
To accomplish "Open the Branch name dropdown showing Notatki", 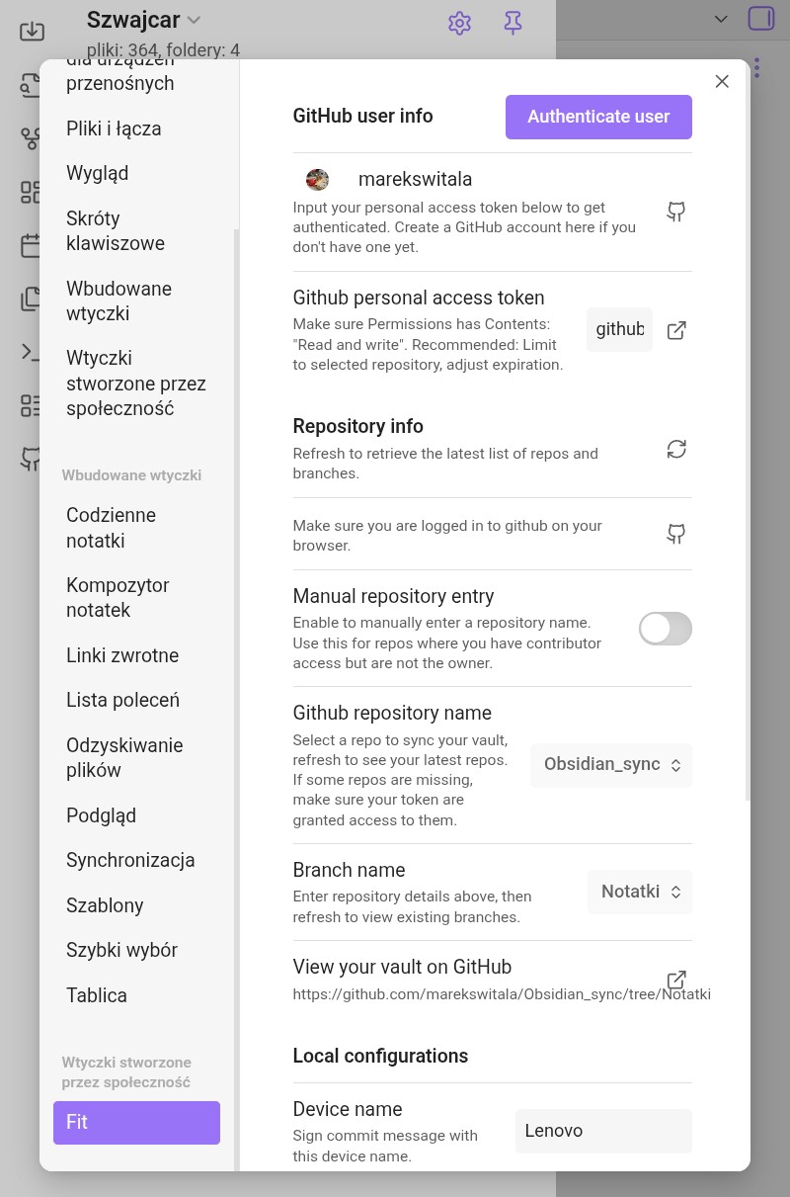I will [x=639, y=892].
